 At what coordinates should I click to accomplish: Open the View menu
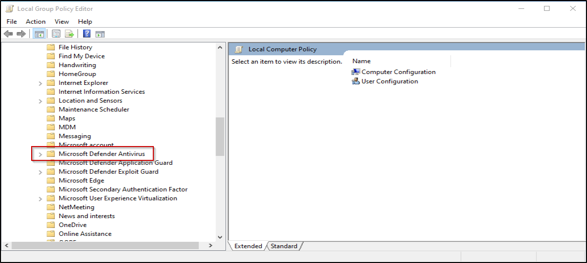62,21
